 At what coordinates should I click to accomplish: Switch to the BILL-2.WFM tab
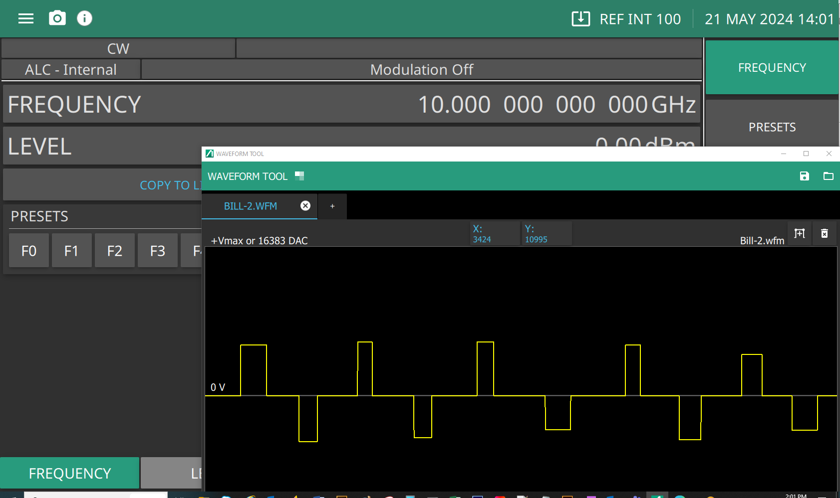click(250, 206)
